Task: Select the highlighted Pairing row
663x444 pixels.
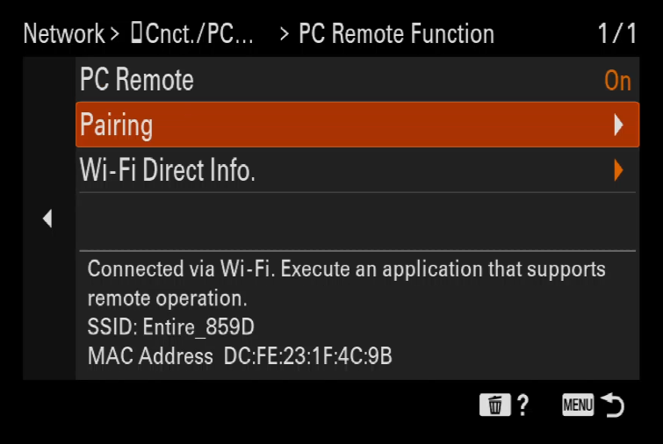Action: (357, 125)
